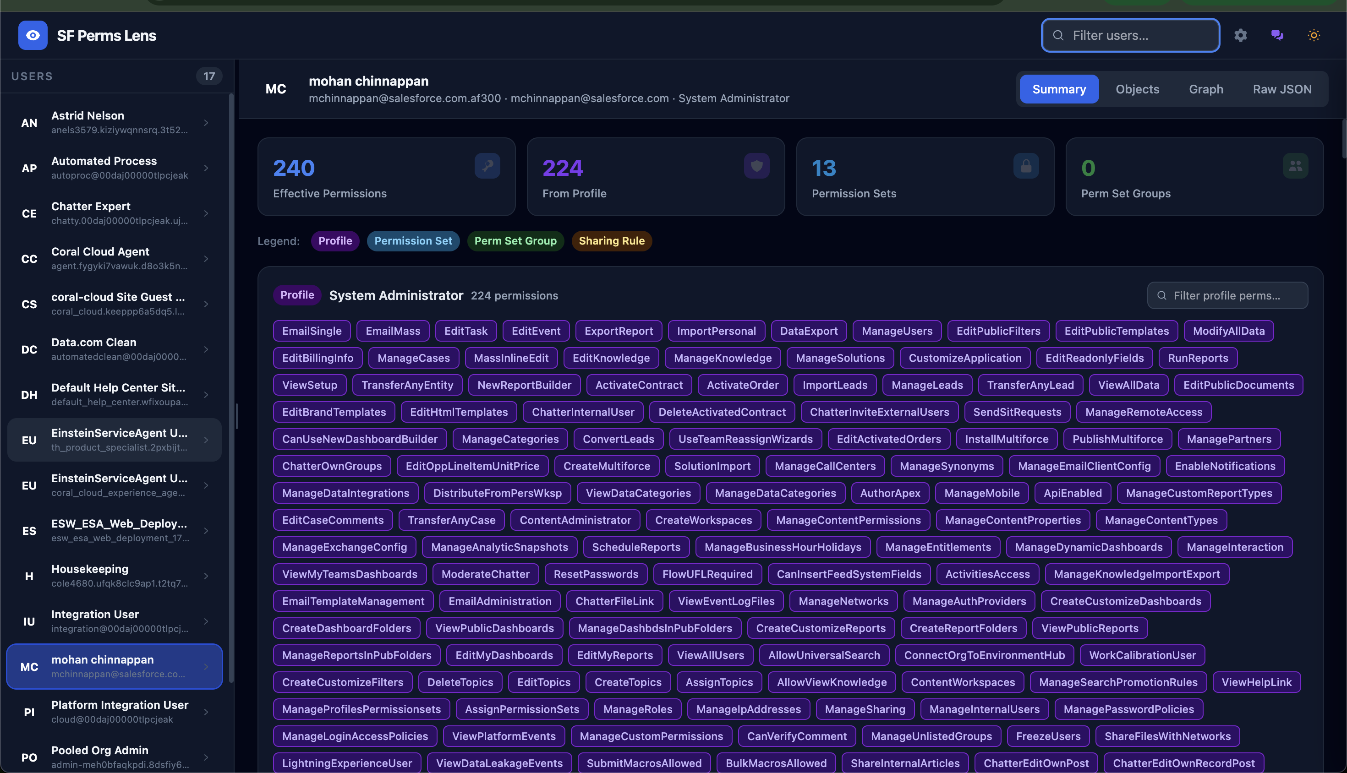Click the SF Perms Lens eye logo

pos(33,36)
